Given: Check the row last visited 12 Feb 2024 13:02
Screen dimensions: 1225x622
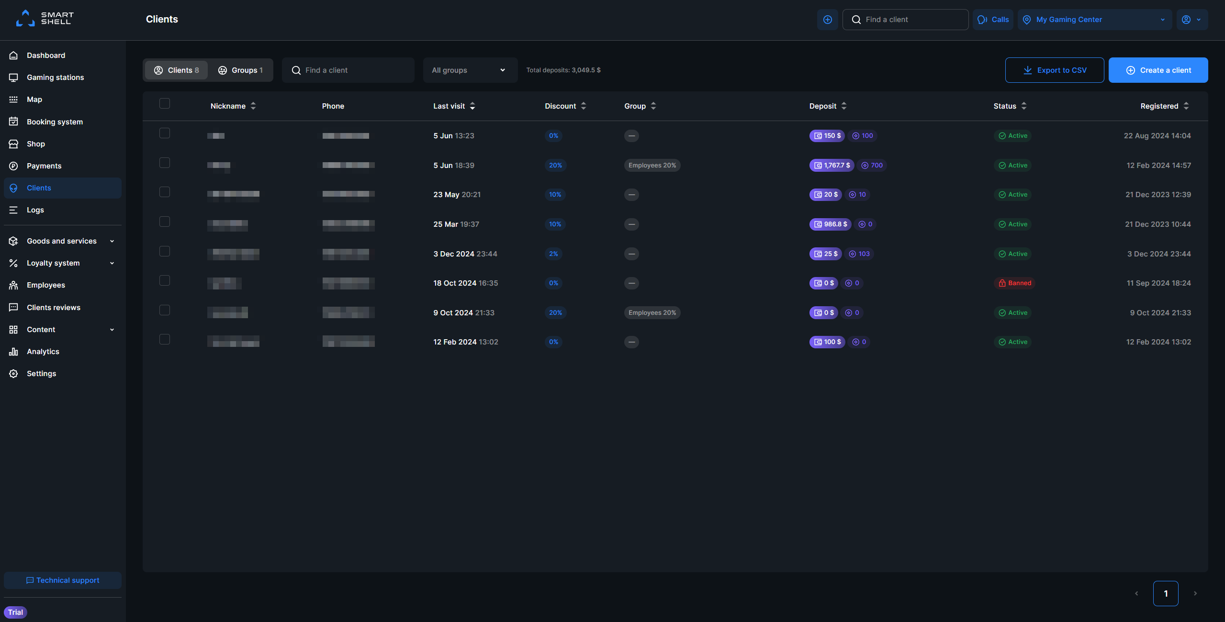Looking at the screenshot, I should [165, 339].
